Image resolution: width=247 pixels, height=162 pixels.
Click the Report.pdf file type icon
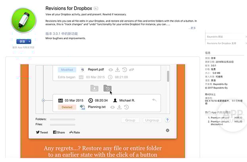[x=82, y=70]
